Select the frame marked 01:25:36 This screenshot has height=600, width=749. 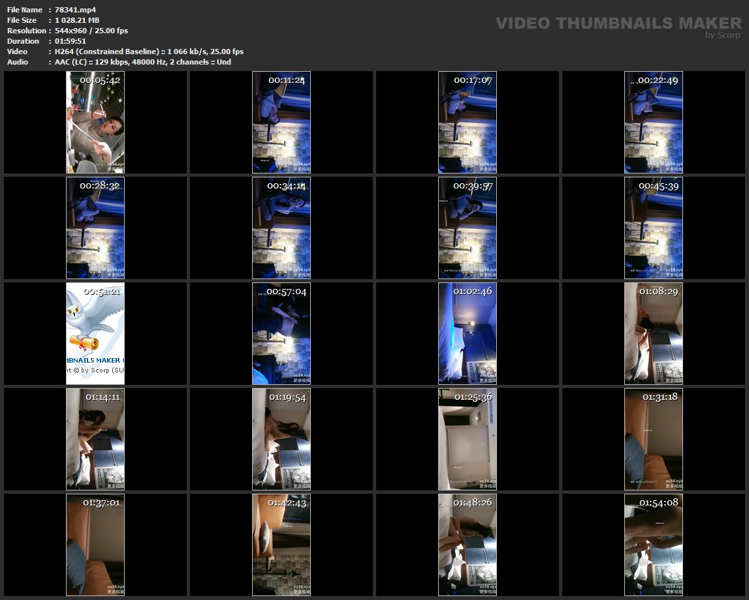tap(468, 439)
